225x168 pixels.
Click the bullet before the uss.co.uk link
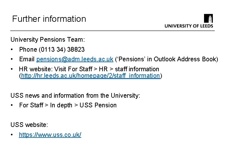click(x=12, y=135)
